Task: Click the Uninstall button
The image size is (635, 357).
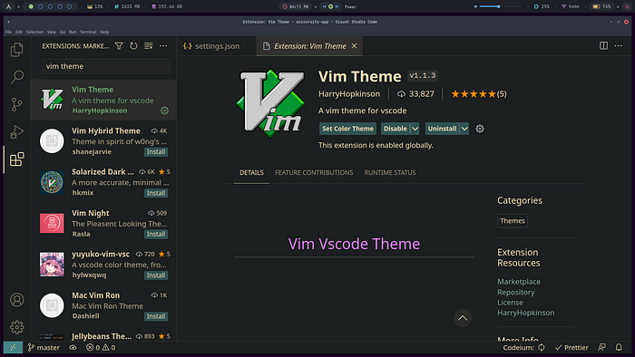Action: (443, 129)
